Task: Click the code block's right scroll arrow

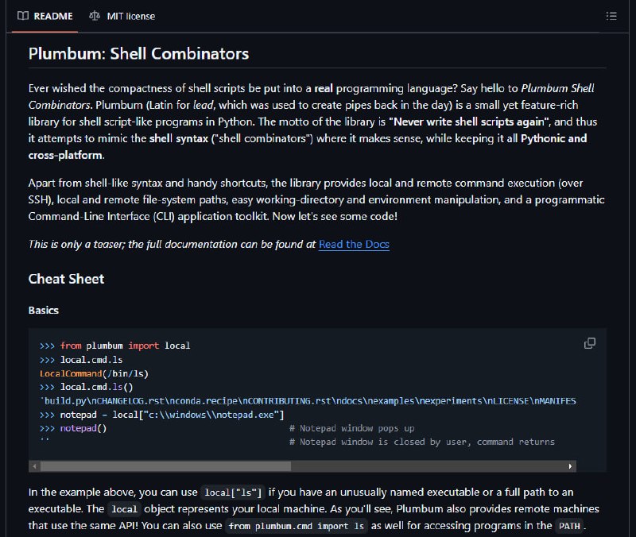Action: coord(570,466)
